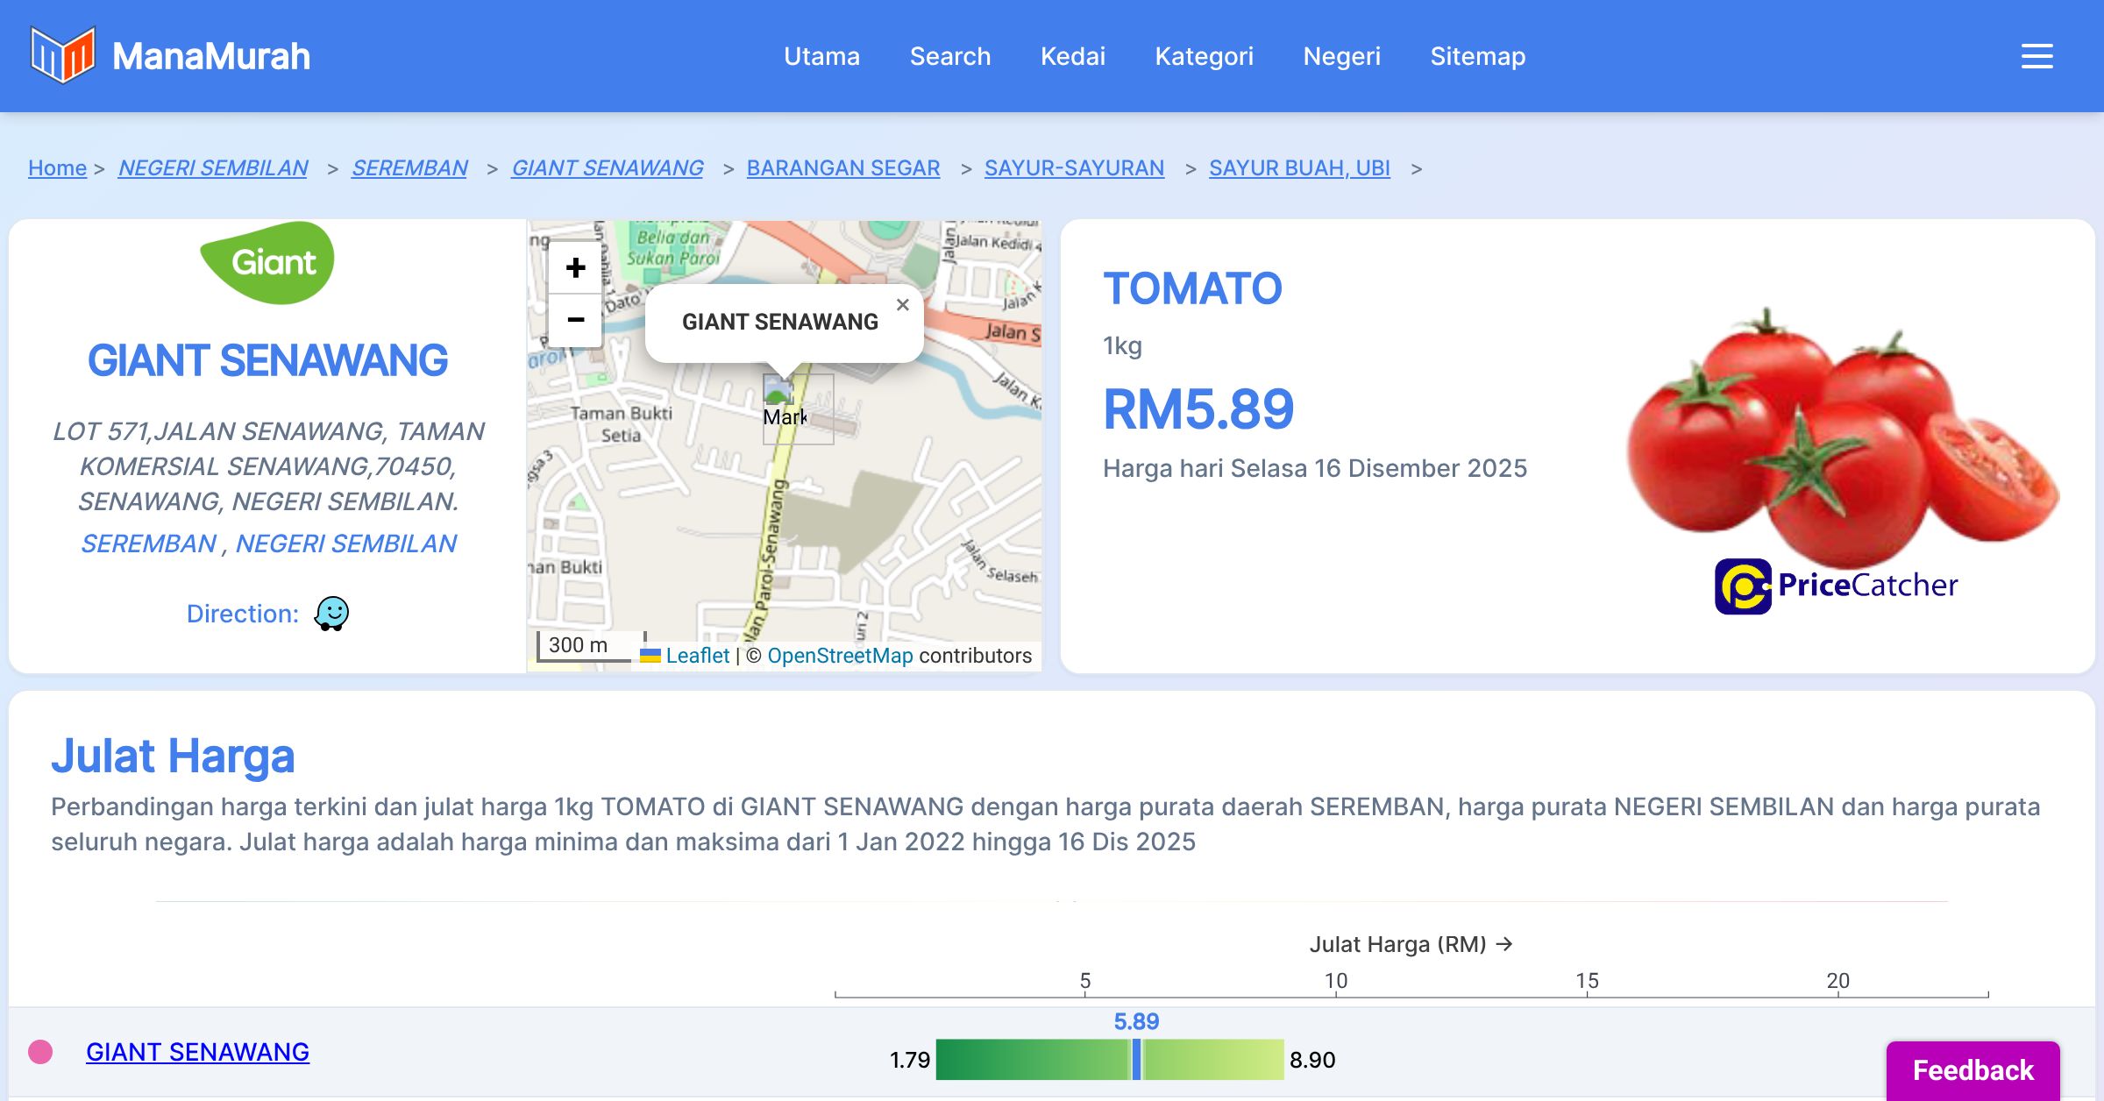2104x1101 pixels.
Task: Open the Search menu item
Action: point(949,56)
